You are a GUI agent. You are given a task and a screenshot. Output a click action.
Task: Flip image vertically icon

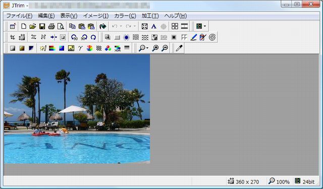(x=43, y=37)
